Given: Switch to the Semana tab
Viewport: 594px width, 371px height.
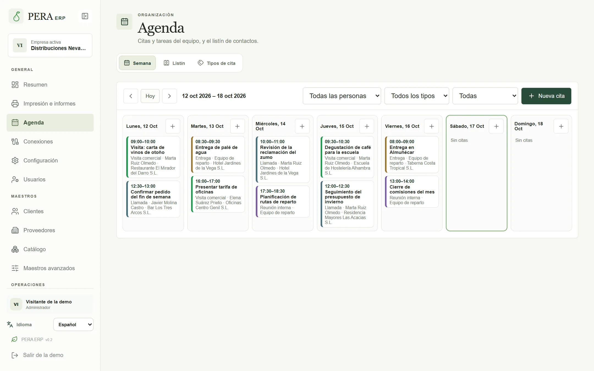Looking at the screenshot, I should pos(137,63).
